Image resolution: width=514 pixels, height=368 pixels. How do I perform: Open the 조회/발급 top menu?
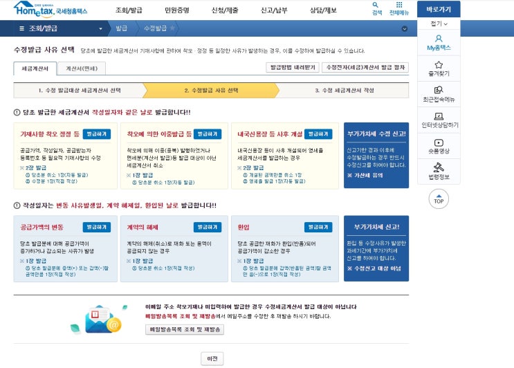pos(129,10)
